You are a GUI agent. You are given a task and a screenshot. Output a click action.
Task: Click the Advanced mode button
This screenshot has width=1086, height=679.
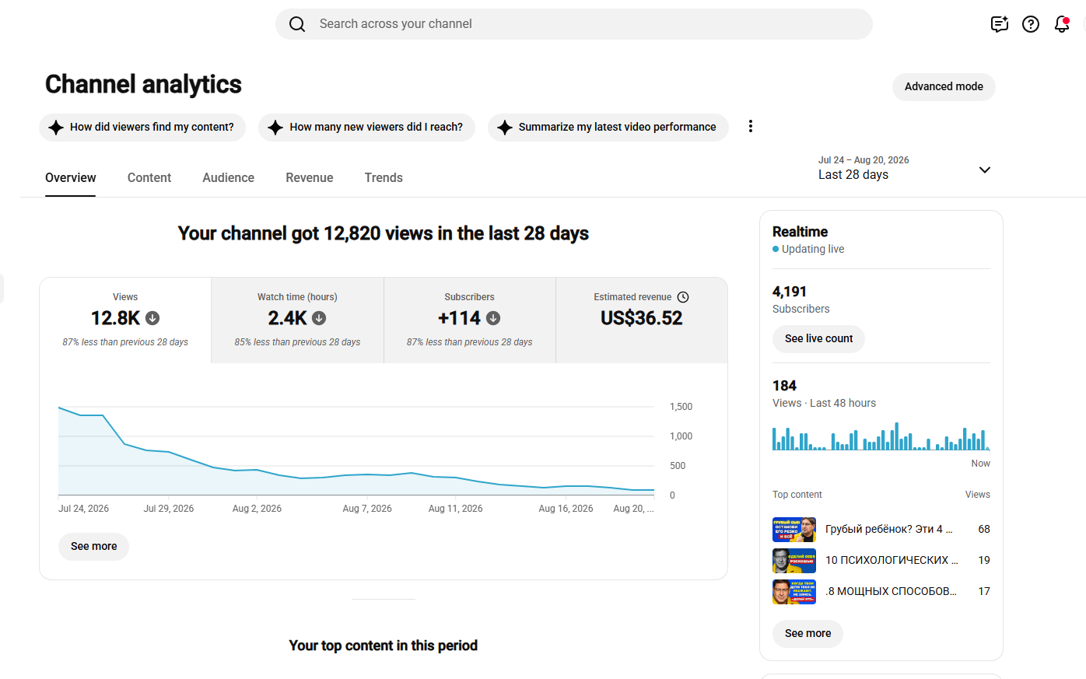click(944, 86)
